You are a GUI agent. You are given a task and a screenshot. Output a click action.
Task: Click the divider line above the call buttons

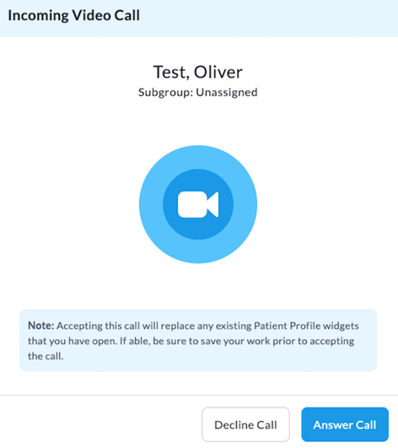[199, 396]
